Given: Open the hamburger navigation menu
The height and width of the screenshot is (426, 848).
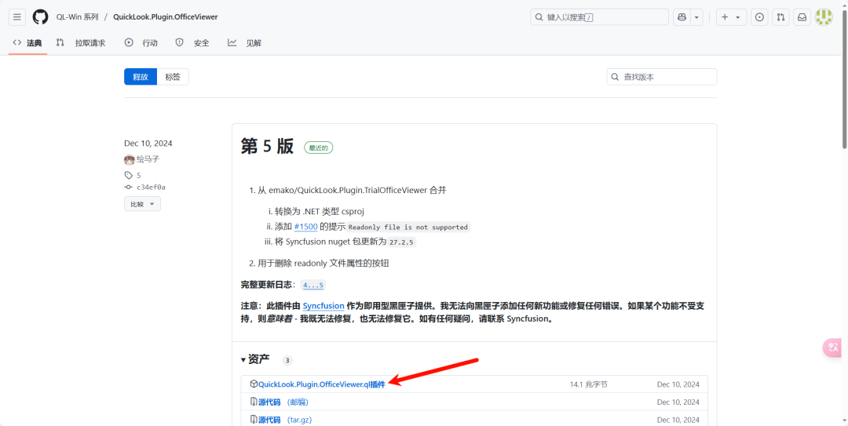Looking at the screenshot, I should [x=16, y=16].
